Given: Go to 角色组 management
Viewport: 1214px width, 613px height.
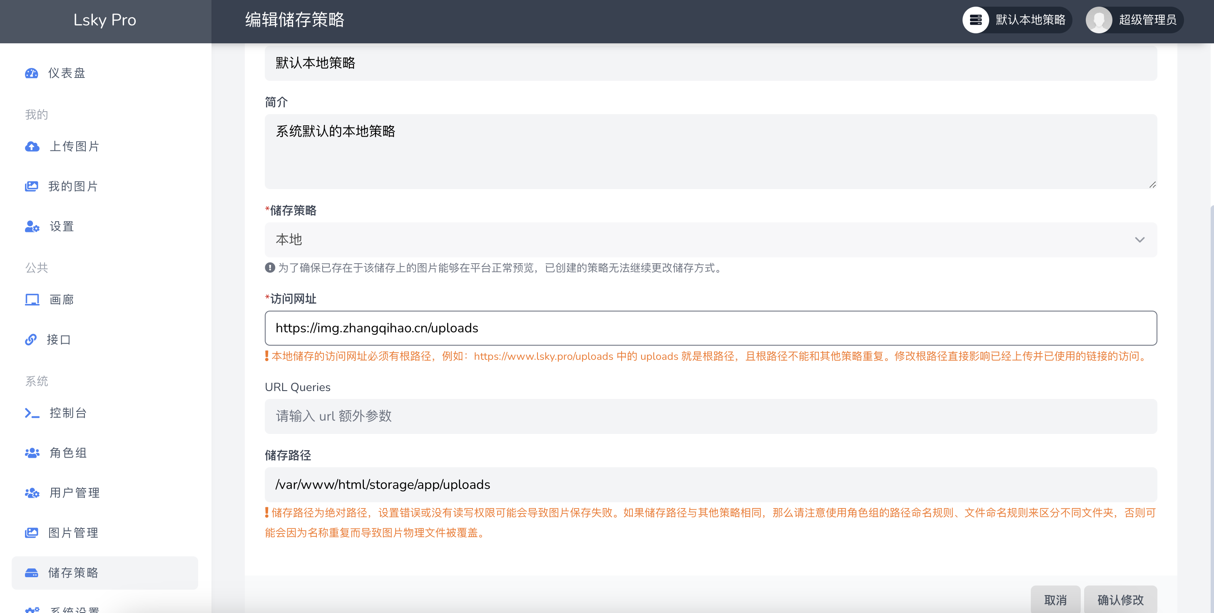Looking at the screenshot, I should pos(104,453).
